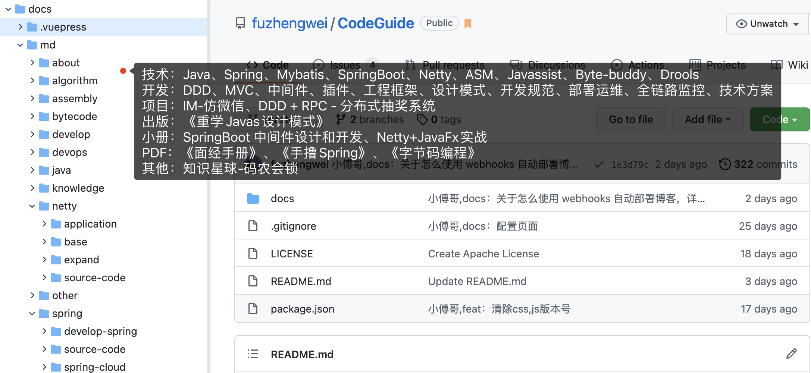Click the Go to file button

pyautogui.click(x=630, y=119)
